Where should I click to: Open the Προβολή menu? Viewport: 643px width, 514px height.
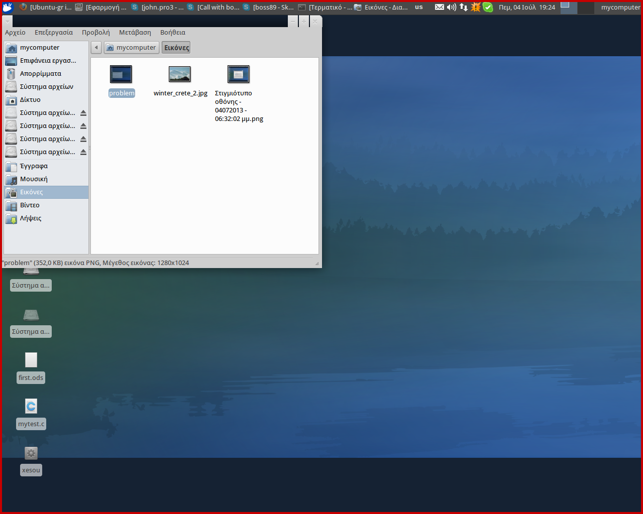click(95, 33)
